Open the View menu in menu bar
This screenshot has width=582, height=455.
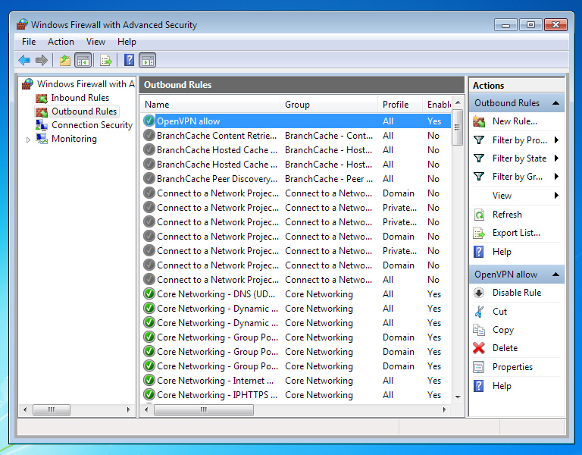[x=95, y=42]
